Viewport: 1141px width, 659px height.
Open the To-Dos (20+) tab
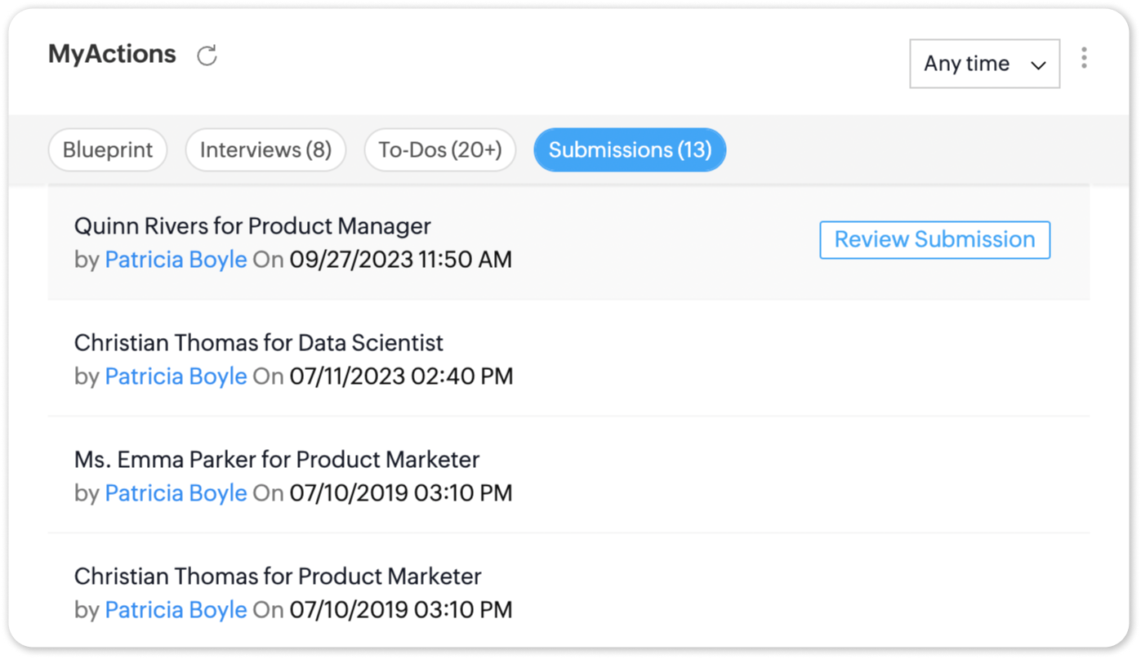click(440, 150)
